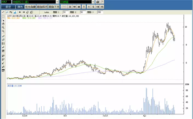The height and width of the screenshot is (119, 193).
Task: Select the arrow pointer tool
Action: click(3, 21)
